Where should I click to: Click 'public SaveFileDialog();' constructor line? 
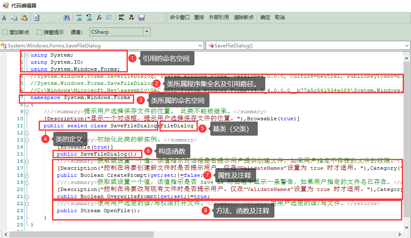click(97, 154)
